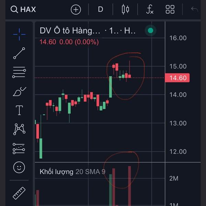Click the 16.00 price axis label
Viewport: 206px width, 206px height.
tap(178, 38)
